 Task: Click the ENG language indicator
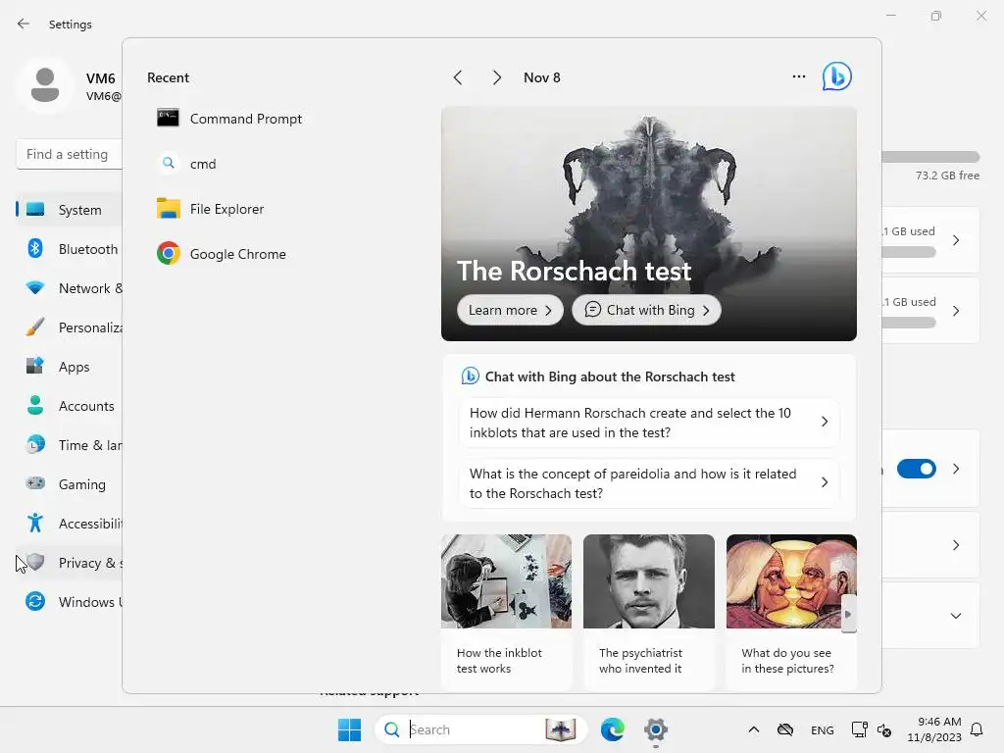pyautogui.click(x=823, y=729)
